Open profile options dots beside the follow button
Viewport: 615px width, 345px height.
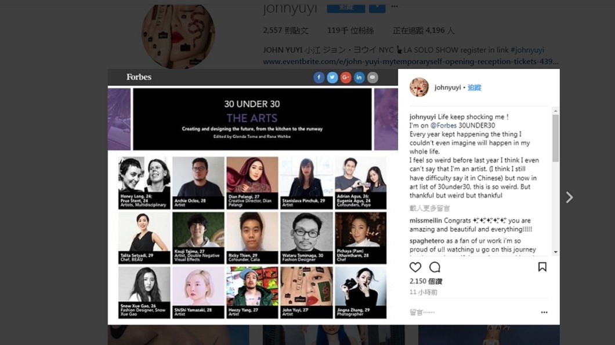pyautogui.click(x=395, y=6)
